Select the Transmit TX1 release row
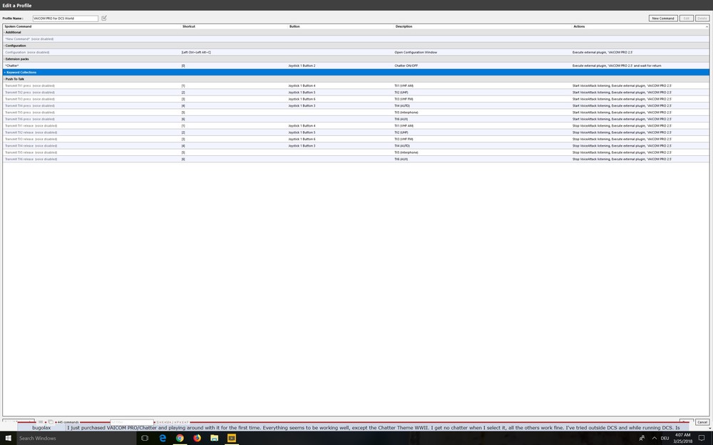713x445 pixels. (356, 126)
